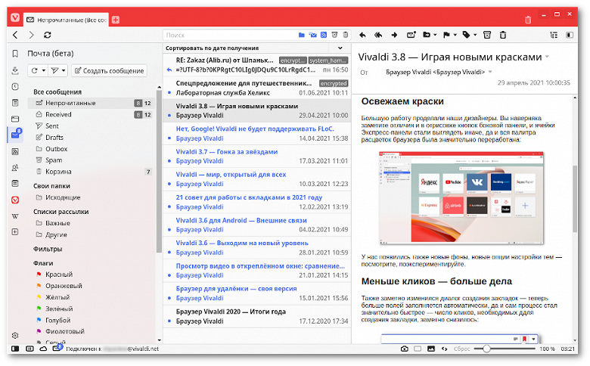Switch to the Непрочитанные tab
590x366 pixels.
coord(67,20)
